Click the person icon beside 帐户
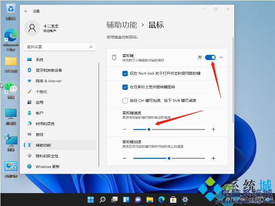The height and width of the screenshot is (206, 275). point(29,113)
